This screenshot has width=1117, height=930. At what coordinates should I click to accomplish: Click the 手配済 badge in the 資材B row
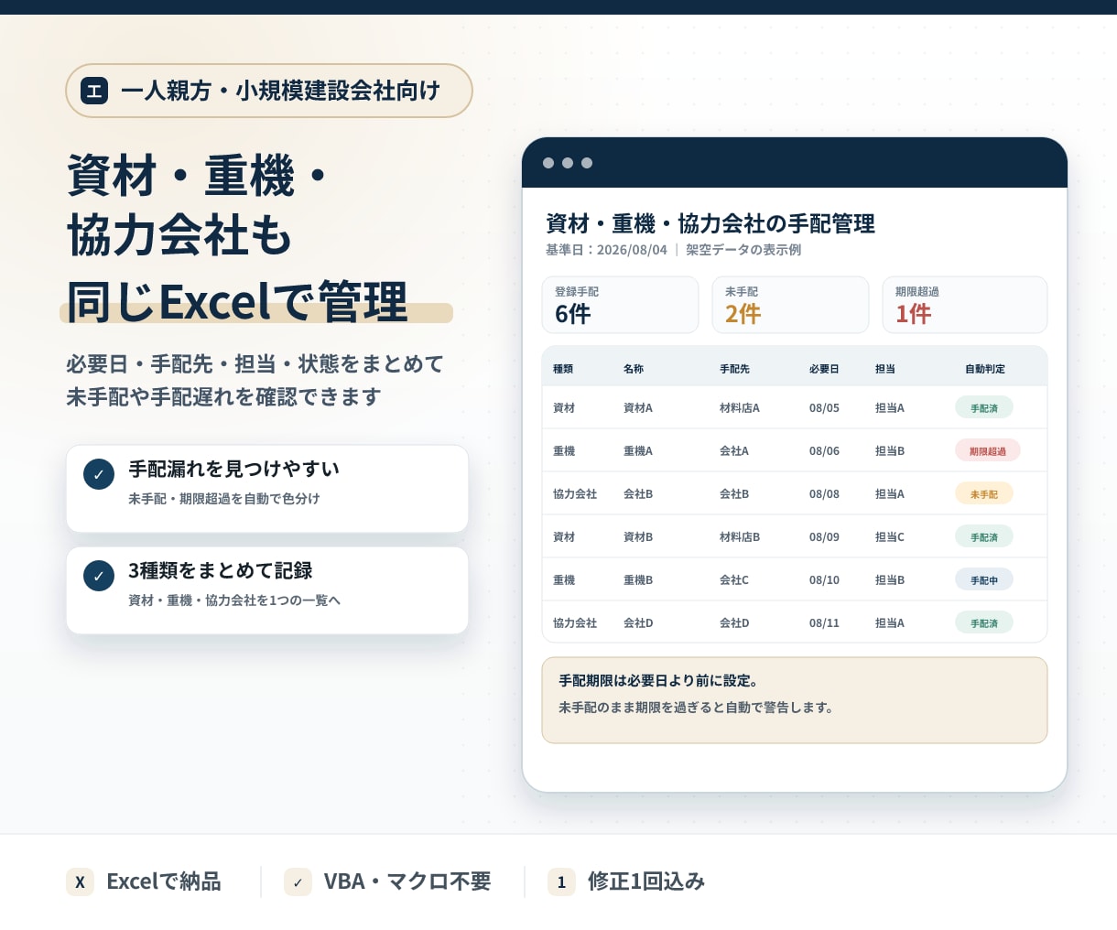[984, 536]
